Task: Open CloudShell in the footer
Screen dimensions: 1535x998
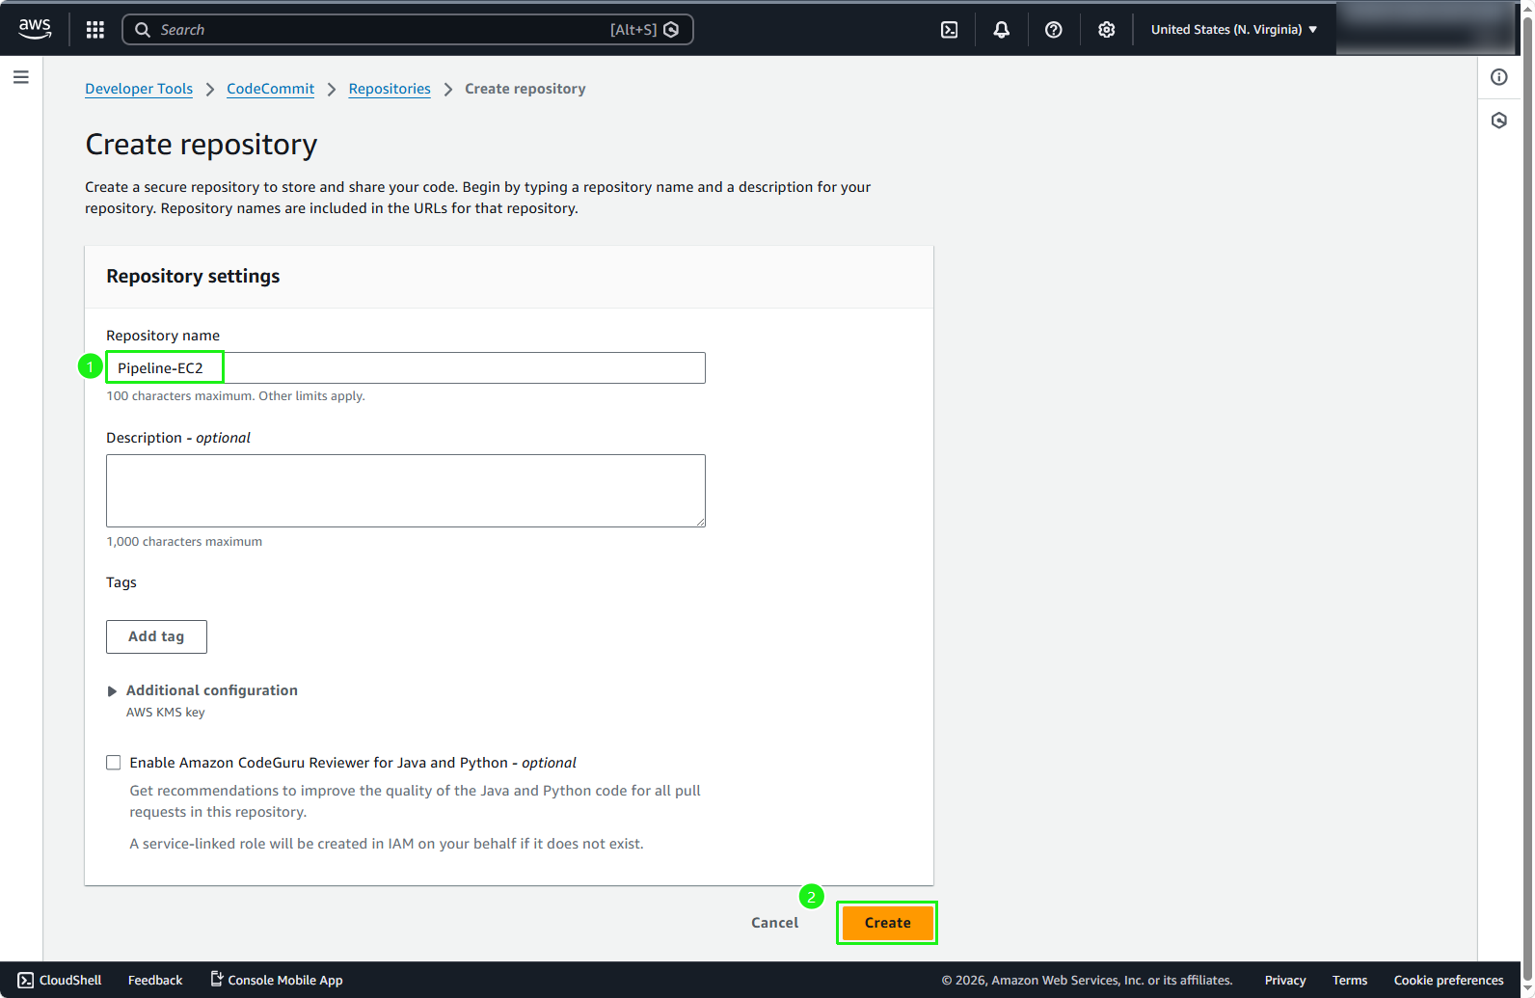Action: point(60,980)
